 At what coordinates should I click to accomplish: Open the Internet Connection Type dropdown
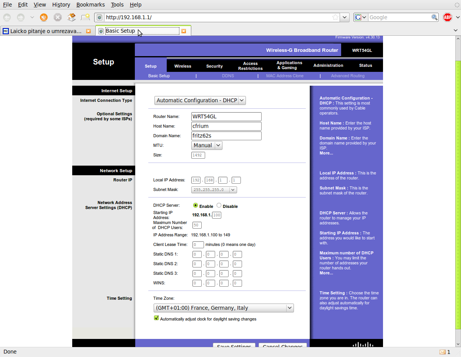[x=200, y=100]
